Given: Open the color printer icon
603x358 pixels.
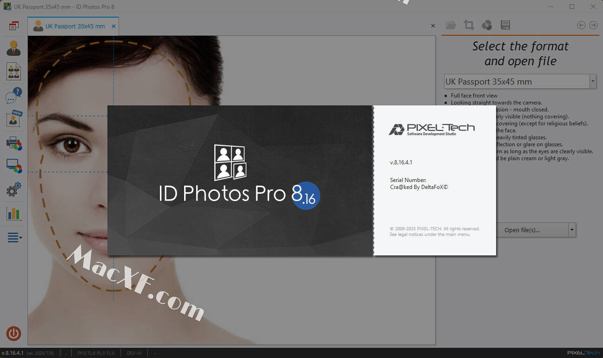Looking at the screenshot, I should tap(14, 143).
